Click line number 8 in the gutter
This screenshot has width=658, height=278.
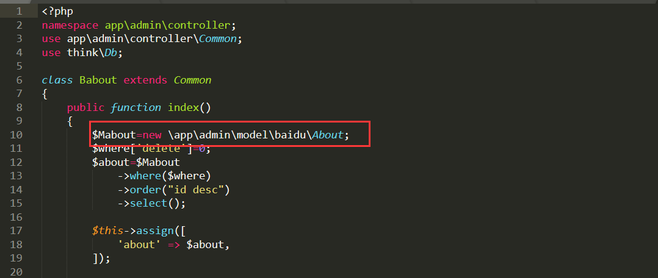pos(19,107)
